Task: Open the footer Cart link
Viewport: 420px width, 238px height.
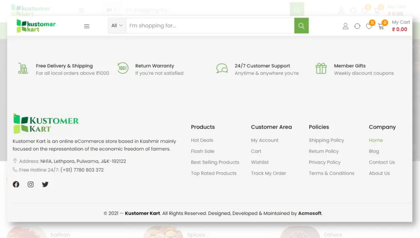Action: pyautogui.click(x=256, y=151)
